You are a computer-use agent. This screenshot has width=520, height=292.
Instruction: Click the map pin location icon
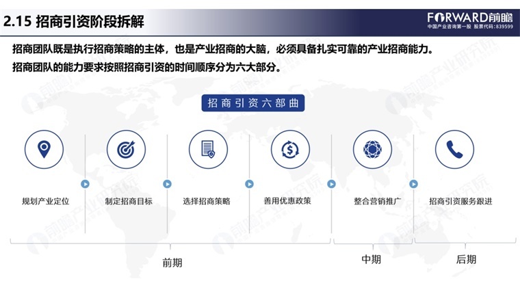[44, 150]
